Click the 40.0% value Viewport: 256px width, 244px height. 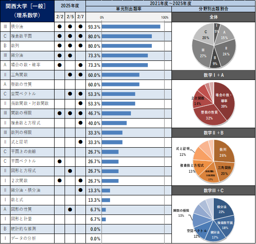click(x=94, y=123)
